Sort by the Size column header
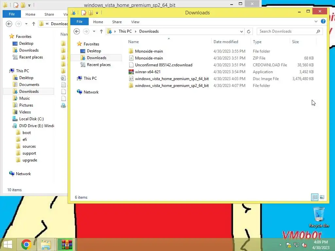Screen dimensions: 335x251 pos(295,42)
